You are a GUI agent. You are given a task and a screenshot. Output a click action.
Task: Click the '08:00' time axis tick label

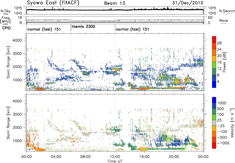pos(85,157)
